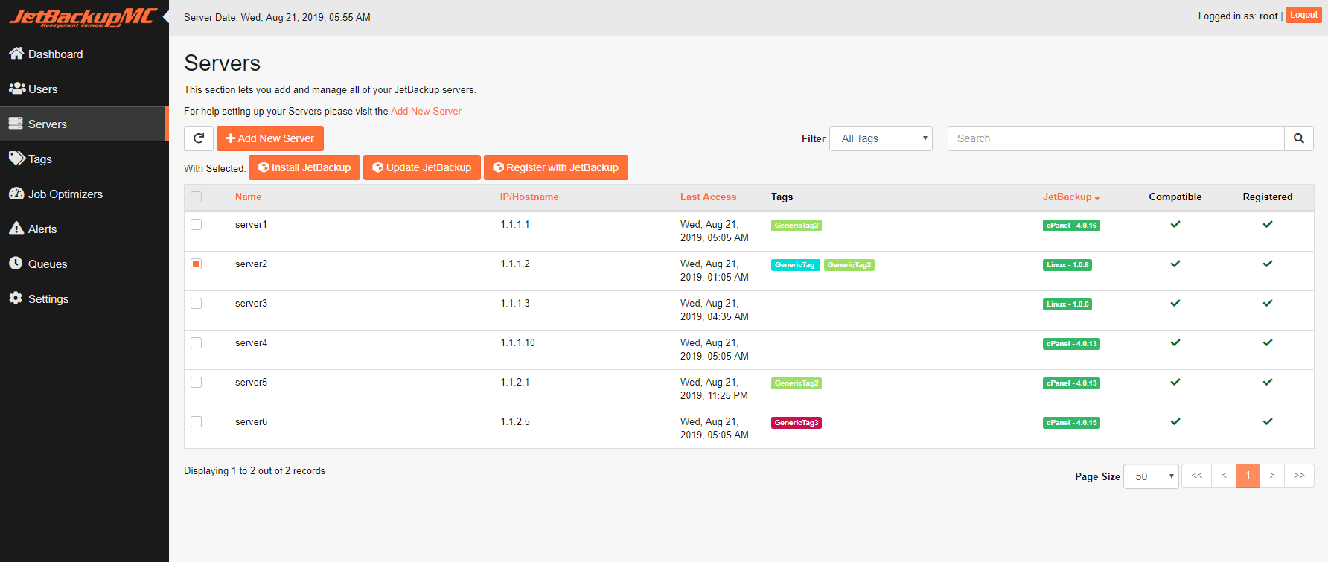Click the magnifier search icon button
Screen dimensions: 1328x562
(x=1299, y=138)
